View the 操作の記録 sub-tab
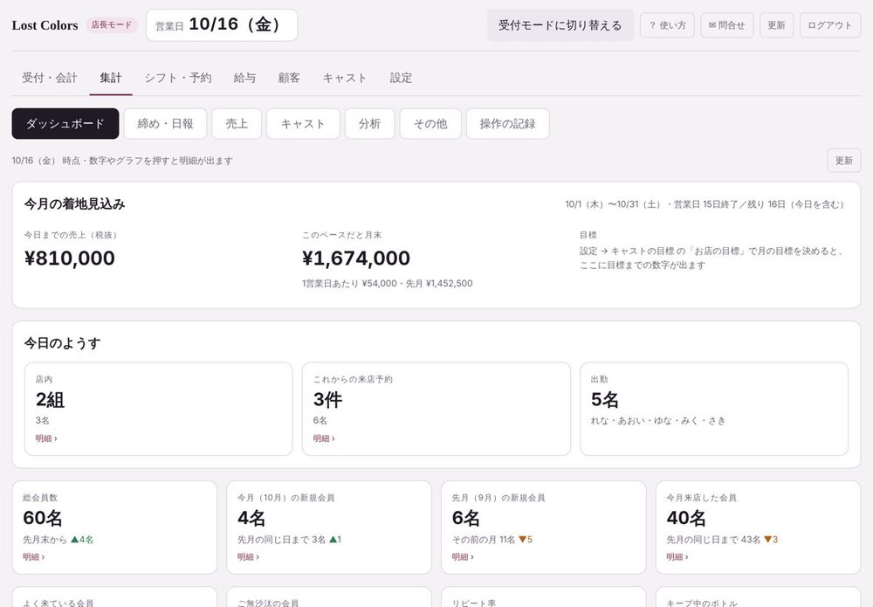The image size is (873, 607). pyautogui.click(x=508, y=124)
